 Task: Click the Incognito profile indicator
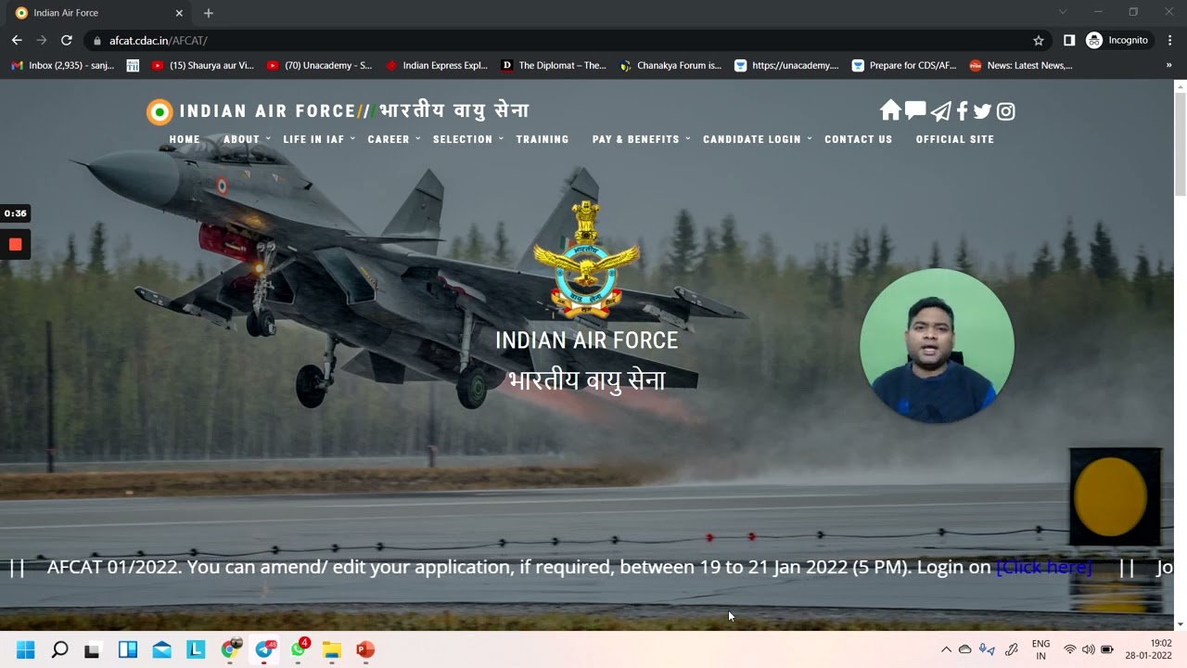click(1117, 40)
